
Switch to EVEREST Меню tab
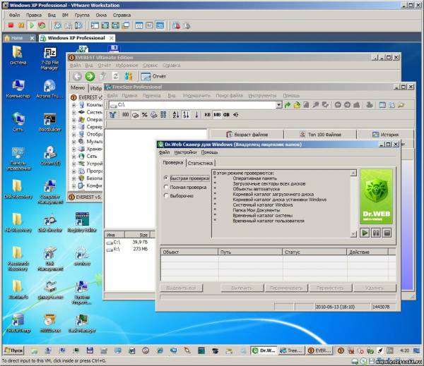pyautogui.click(x=78, y=87)
